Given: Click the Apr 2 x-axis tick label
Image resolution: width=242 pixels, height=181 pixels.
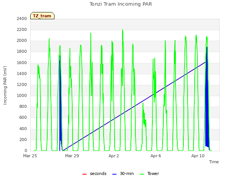Looking at the screenshot, I should tap(114, 156).
